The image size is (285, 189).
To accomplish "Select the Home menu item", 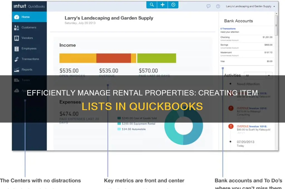I will pyautogui.click(x=29, y=17).
